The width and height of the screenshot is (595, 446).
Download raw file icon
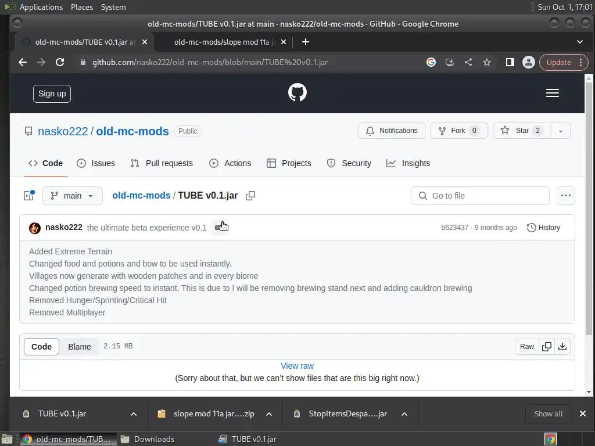(562, 347)
